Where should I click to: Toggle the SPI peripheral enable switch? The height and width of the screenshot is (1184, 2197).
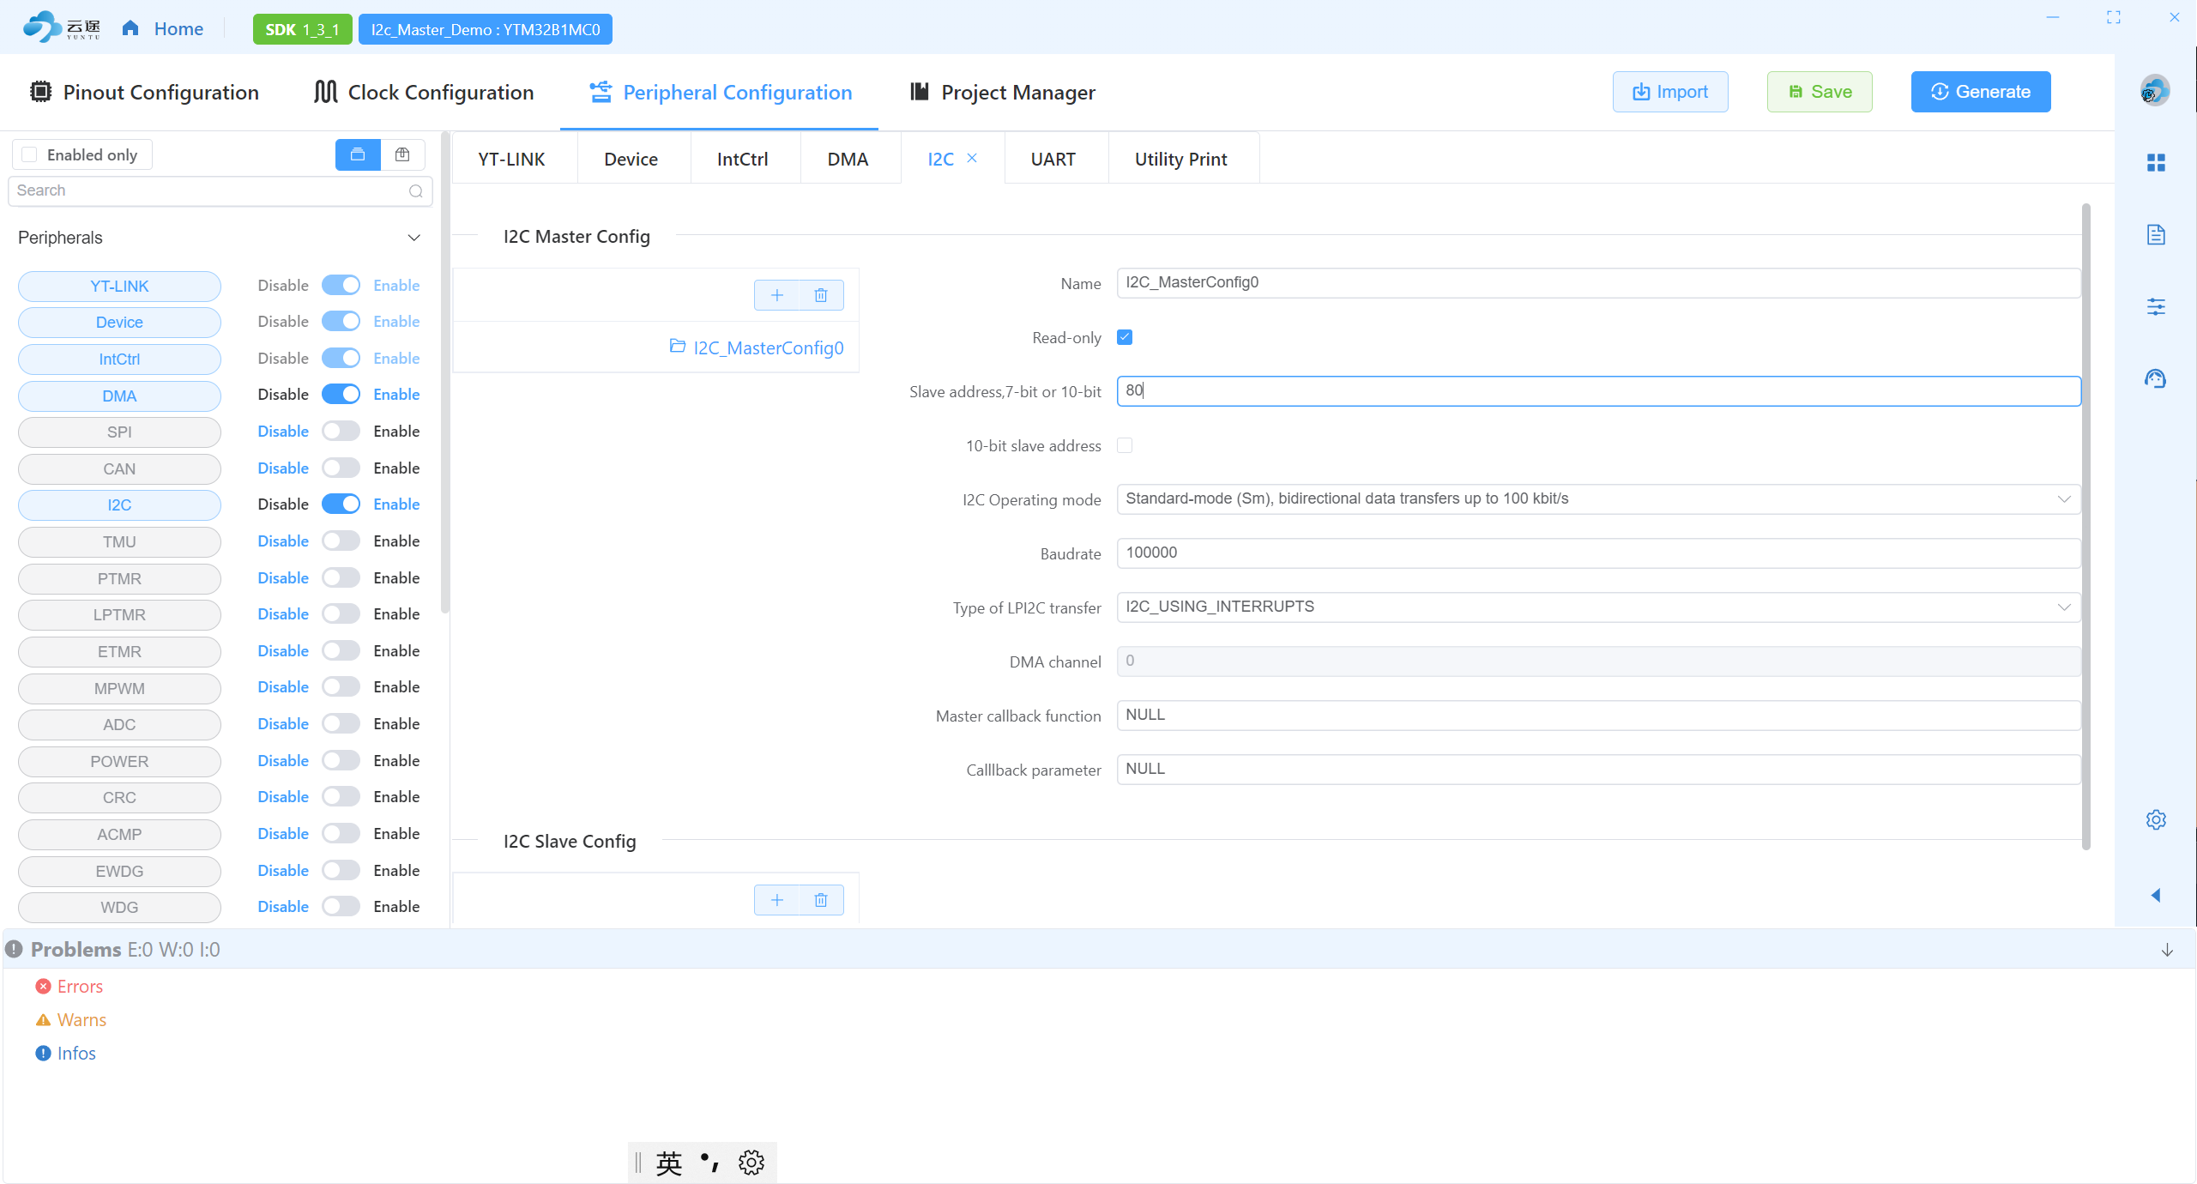341,431
